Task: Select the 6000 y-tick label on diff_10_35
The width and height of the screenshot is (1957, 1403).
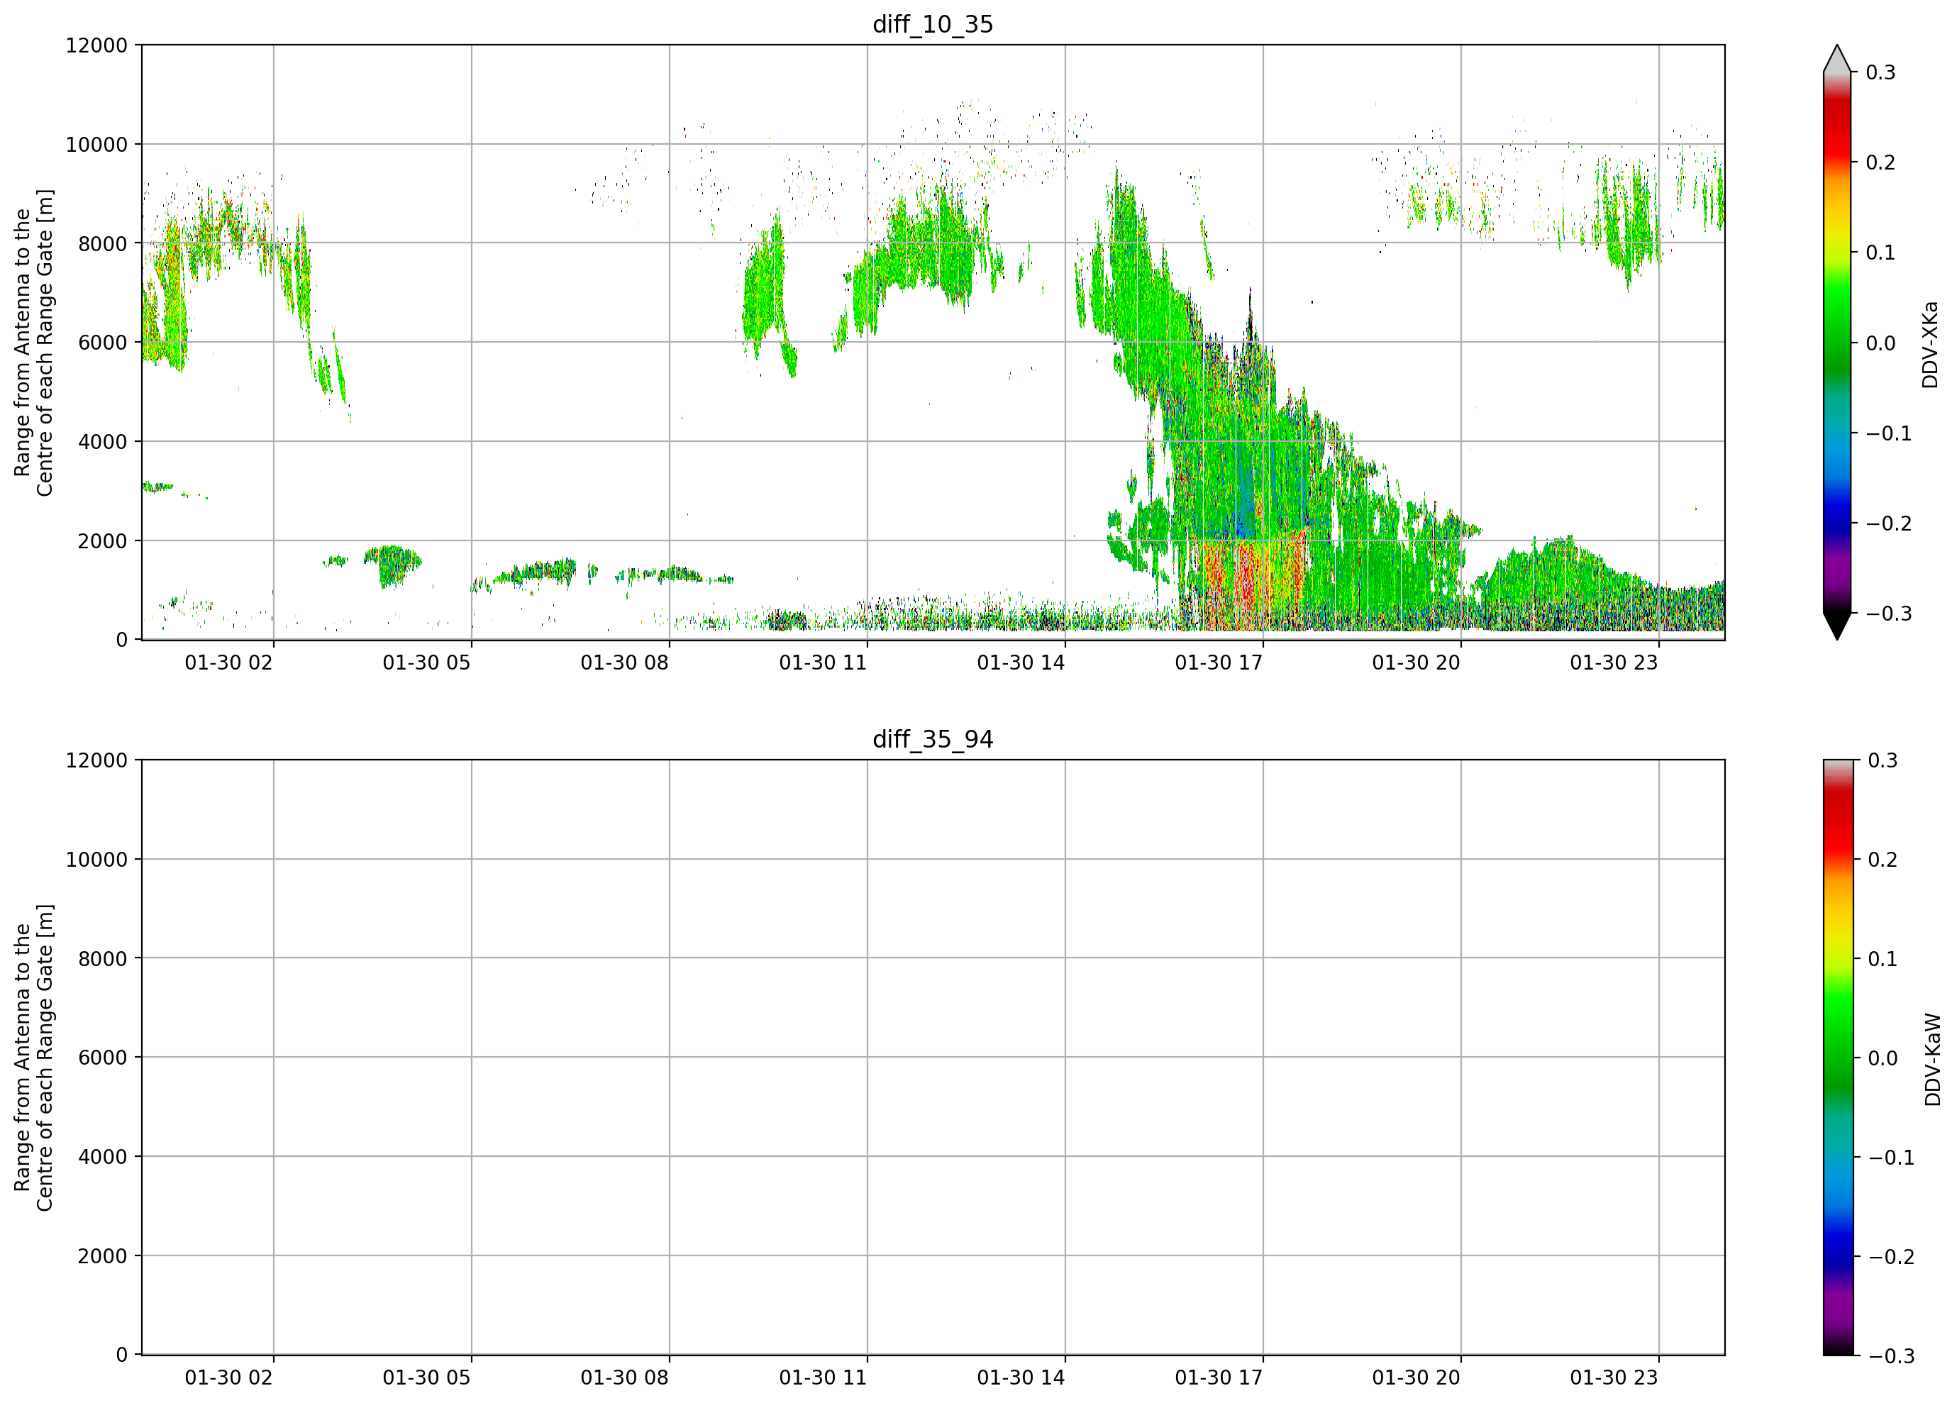Action: click(103, 343)
